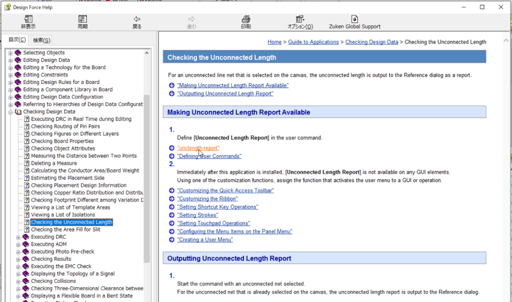Click the Sync (同期) toolbar icon
512x302 pixels.
pyautogui.click(x=82, y=19)
